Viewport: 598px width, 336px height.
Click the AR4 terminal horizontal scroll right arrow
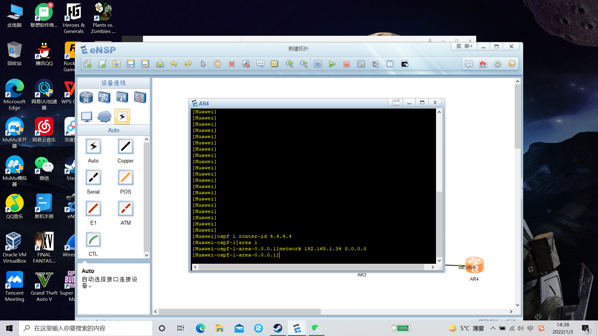[x=433, y=267]
